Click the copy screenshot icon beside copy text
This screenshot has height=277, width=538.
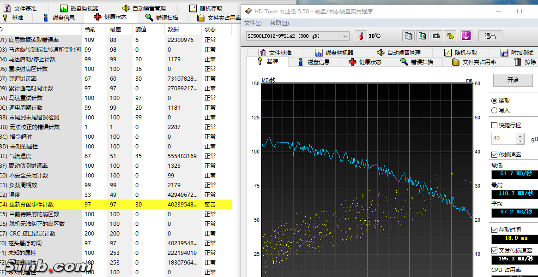pyautogui.click(x=422, y=36)
